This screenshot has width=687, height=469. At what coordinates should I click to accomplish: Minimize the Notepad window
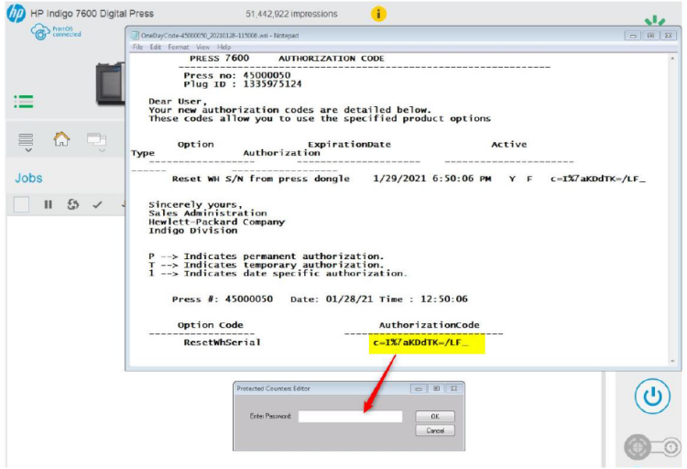[x=633, y=36]
